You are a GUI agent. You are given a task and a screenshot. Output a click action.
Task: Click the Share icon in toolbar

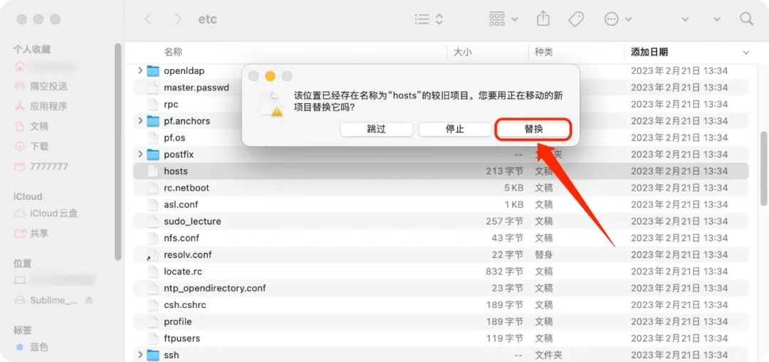543,19
